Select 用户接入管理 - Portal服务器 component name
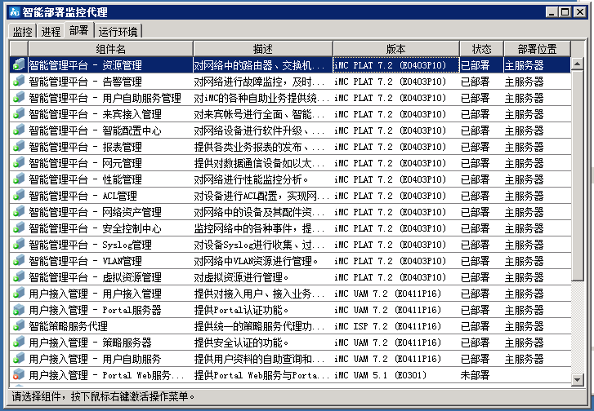The width and height of the screenshot is (594, 411). point(95,310)
